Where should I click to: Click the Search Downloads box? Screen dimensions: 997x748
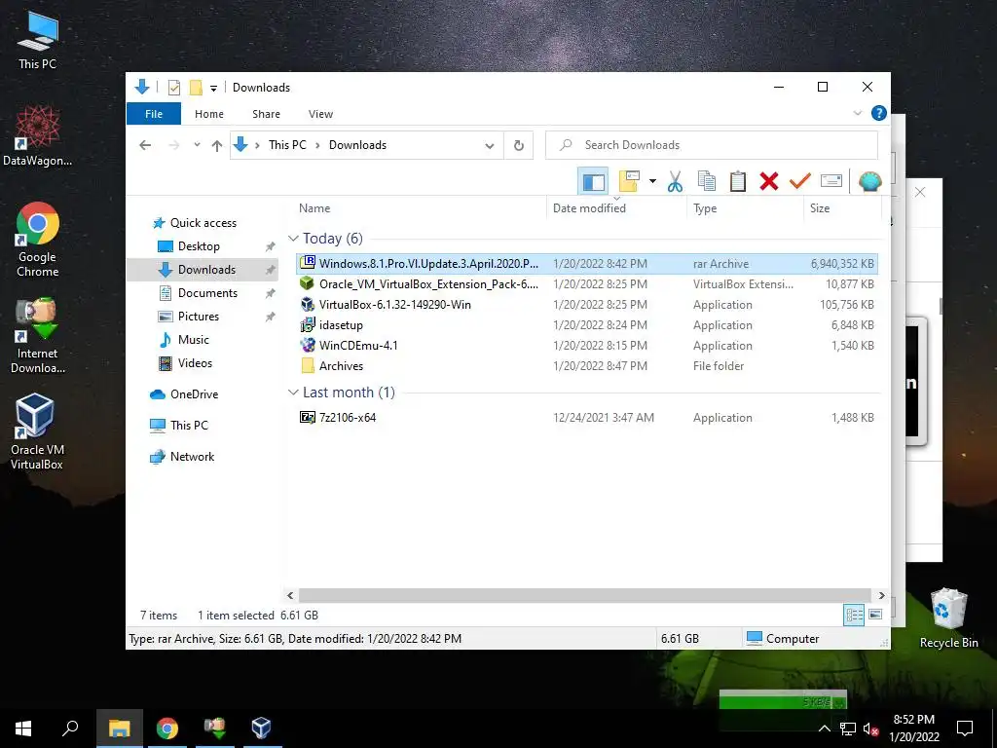[712, 145]
